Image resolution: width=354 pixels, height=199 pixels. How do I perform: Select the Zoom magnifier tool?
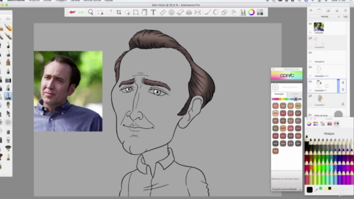[x=91, y=12]
